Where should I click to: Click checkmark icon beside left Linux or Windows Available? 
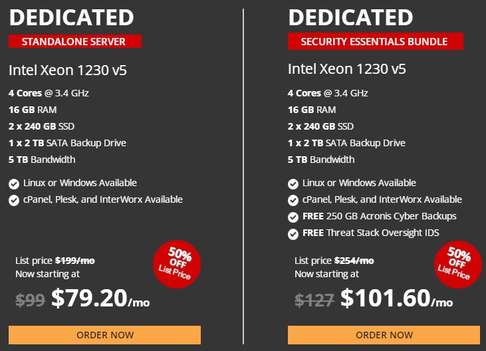coord(14,183)
